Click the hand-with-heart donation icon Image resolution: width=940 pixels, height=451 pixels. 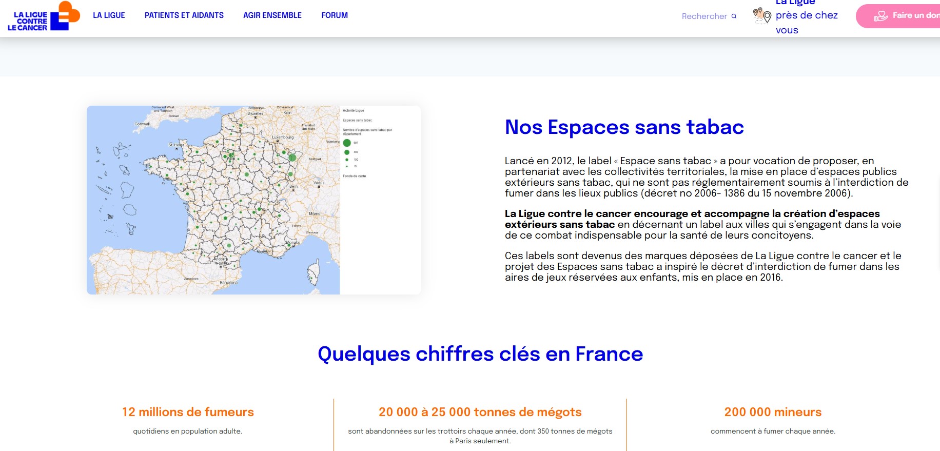pos(880,16)
